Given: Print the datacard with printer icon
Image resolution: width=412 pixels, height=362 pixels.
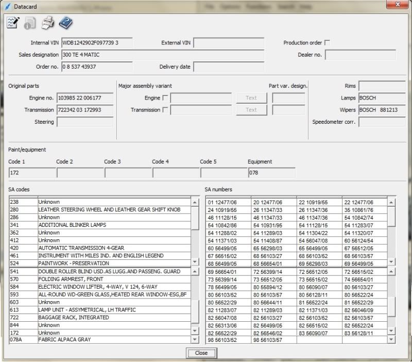Looking at the screenshot, I should [x=48, y=23].
